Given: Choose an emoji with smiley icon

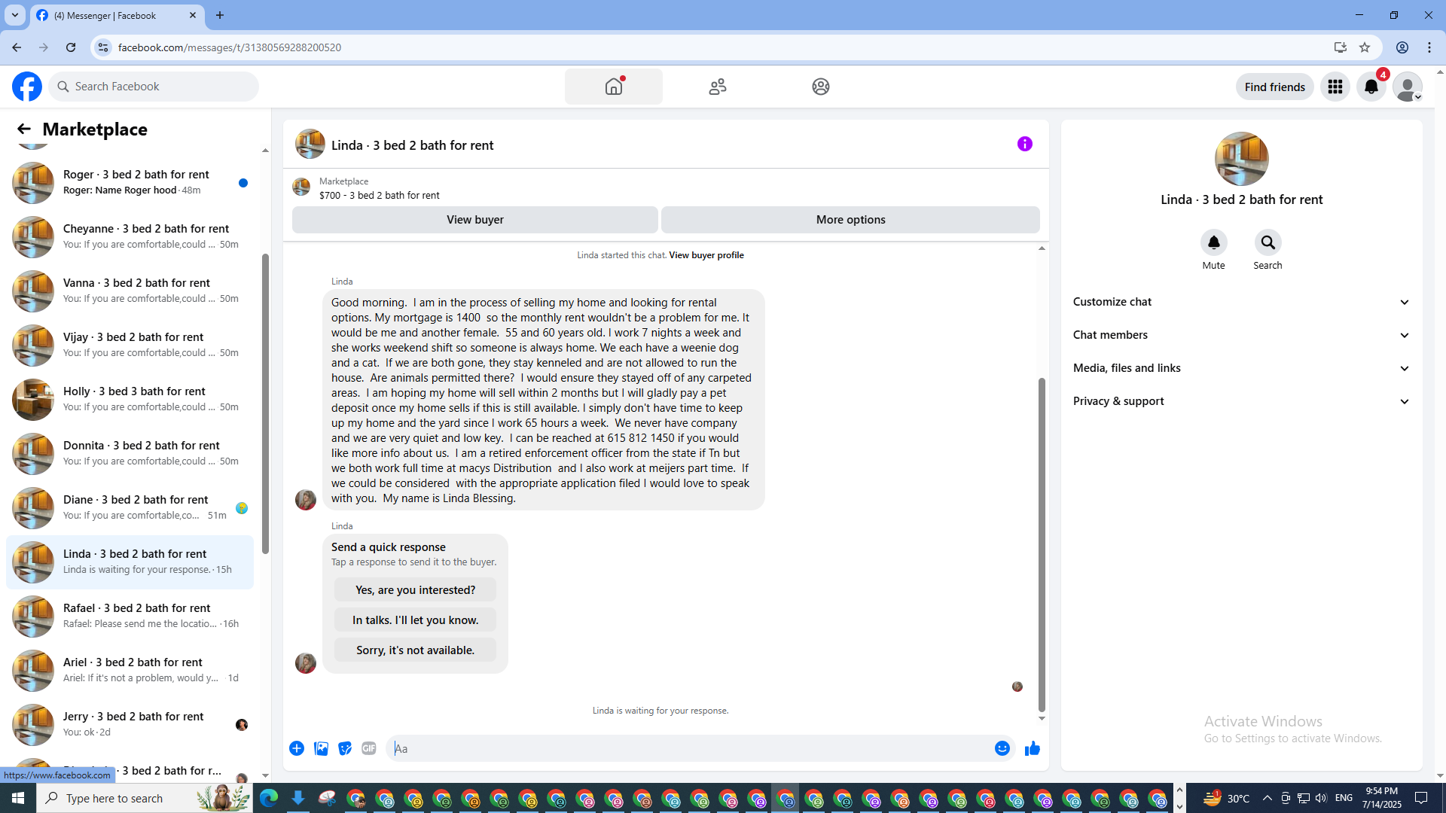Looking at the screenshot, I should [1002, 748].
